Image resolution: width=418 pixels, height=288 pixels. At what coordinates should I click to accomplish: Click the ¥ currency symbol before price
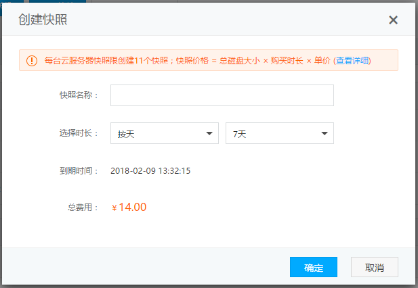tap(114, 208)
